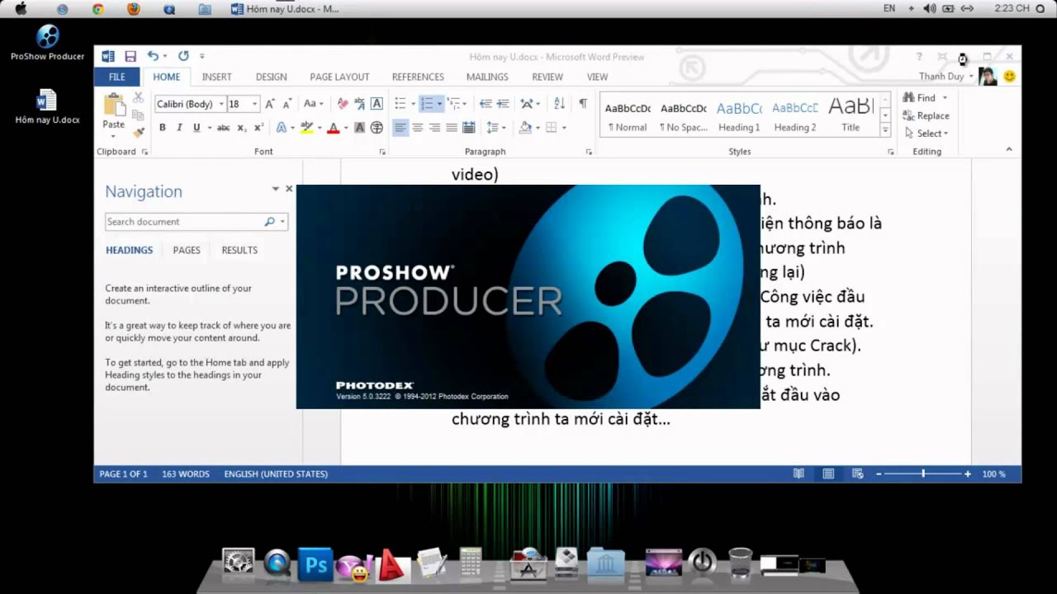Click the Search document field

(x=196, y=222)
